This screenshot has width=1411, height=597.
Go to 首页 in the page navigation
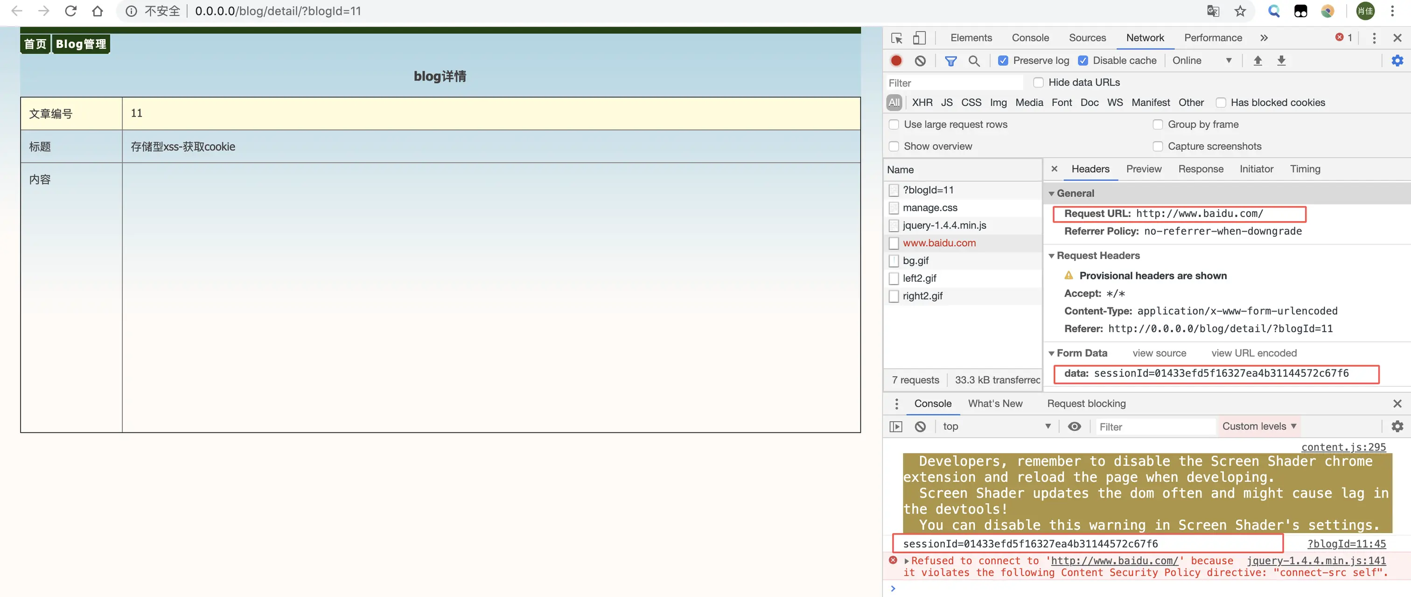[x=35, y=44]
